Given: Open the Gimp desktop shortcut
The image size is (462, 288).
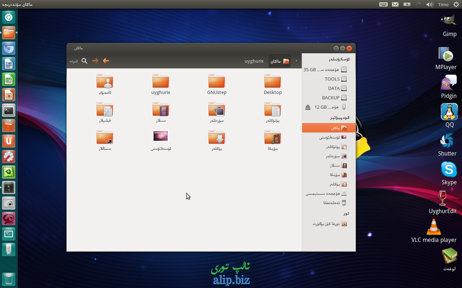Looking at the screenshot, I should (449, 25).
